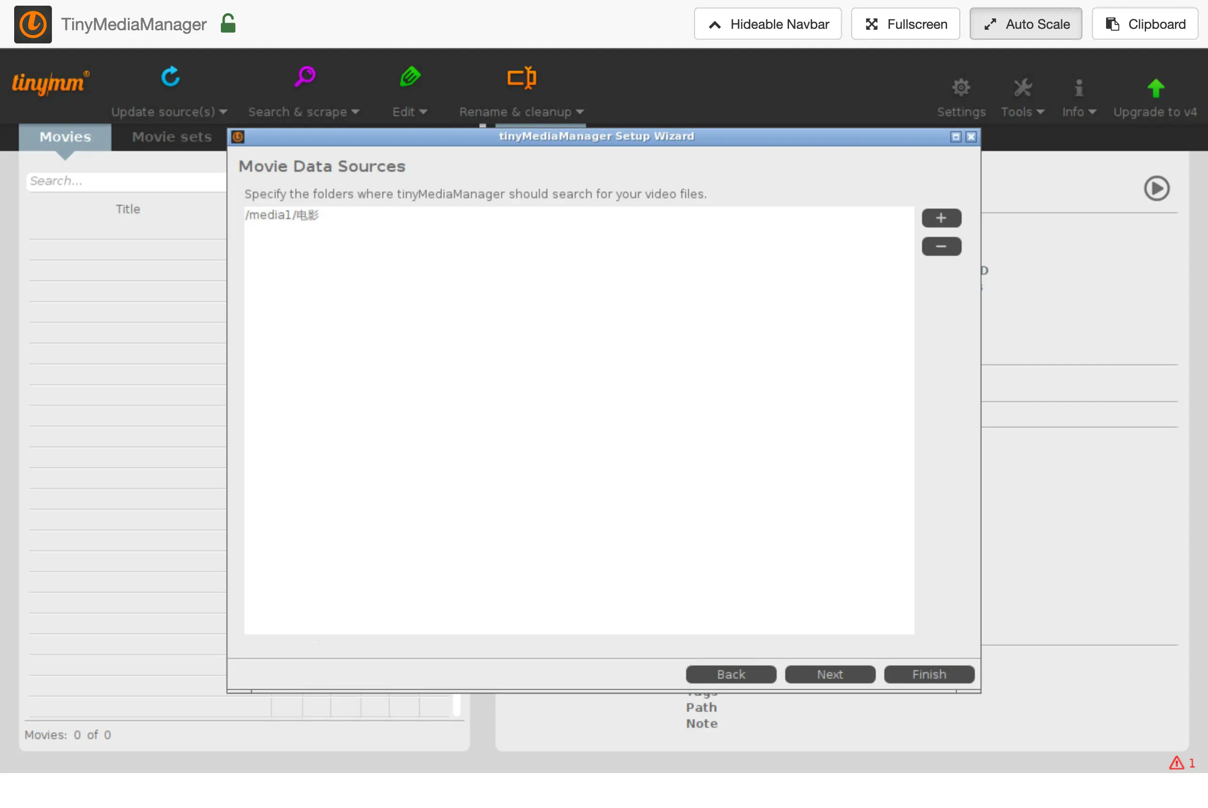Click the Title column header
This screenshot has height=808, width=1208.
point(128,209)
